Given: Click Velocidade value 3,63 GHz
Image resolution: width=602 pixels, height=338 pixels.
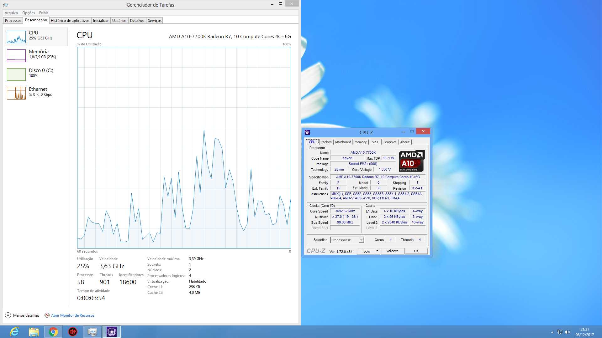Looking at the screenshot, I should [x=112, y=266].
